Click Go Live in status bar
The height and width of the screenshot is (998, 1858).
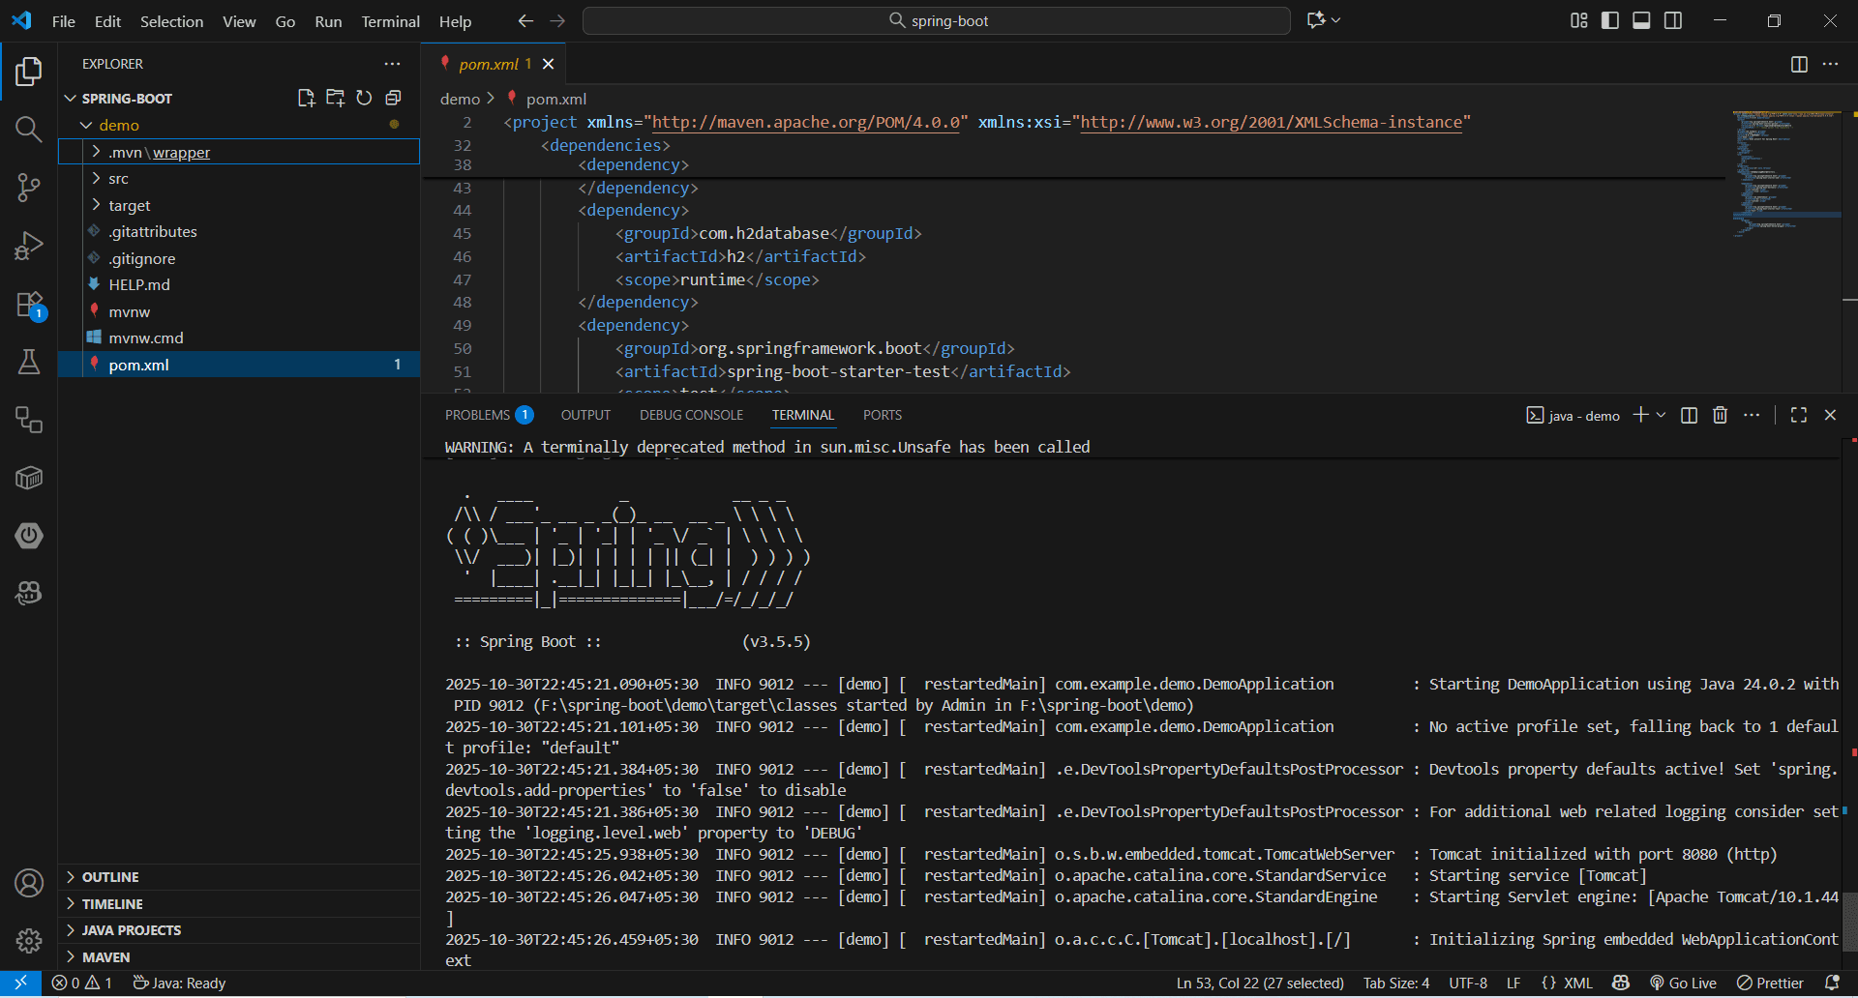[1684, 983]
